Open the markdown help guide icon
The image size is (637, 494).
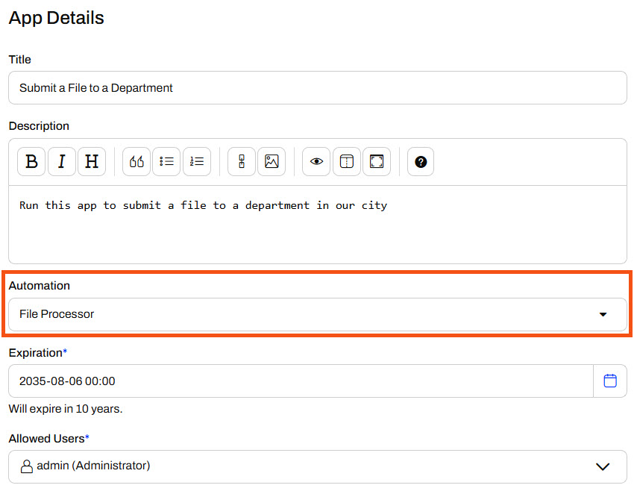[x=421, y=162]
